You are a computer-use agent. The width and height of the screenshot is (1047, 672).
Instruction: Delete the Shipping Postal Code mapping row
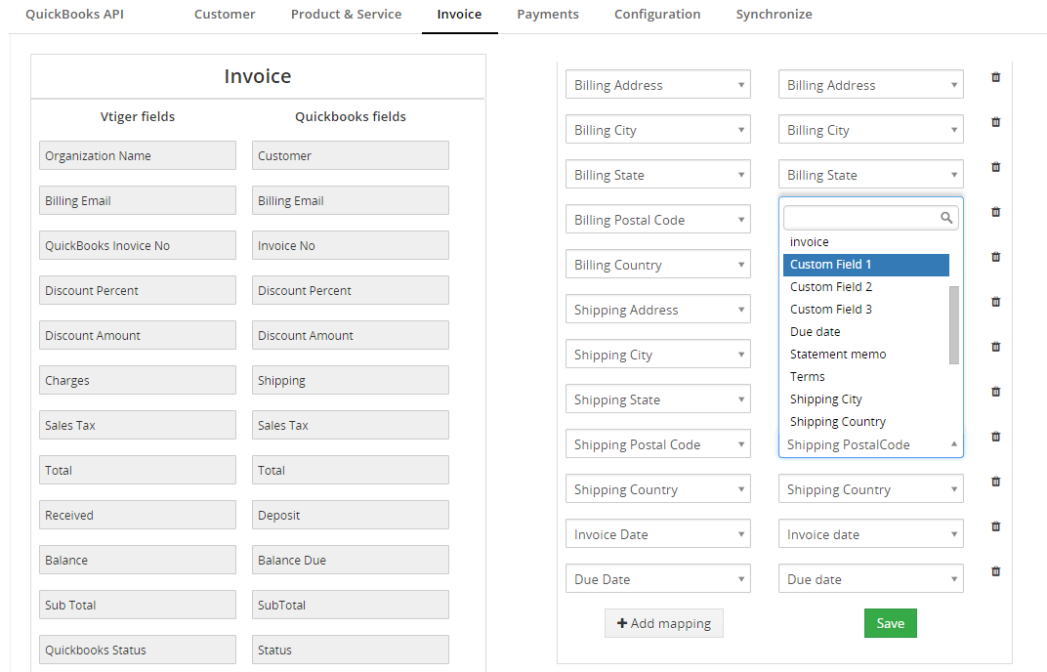coord(995,437)
